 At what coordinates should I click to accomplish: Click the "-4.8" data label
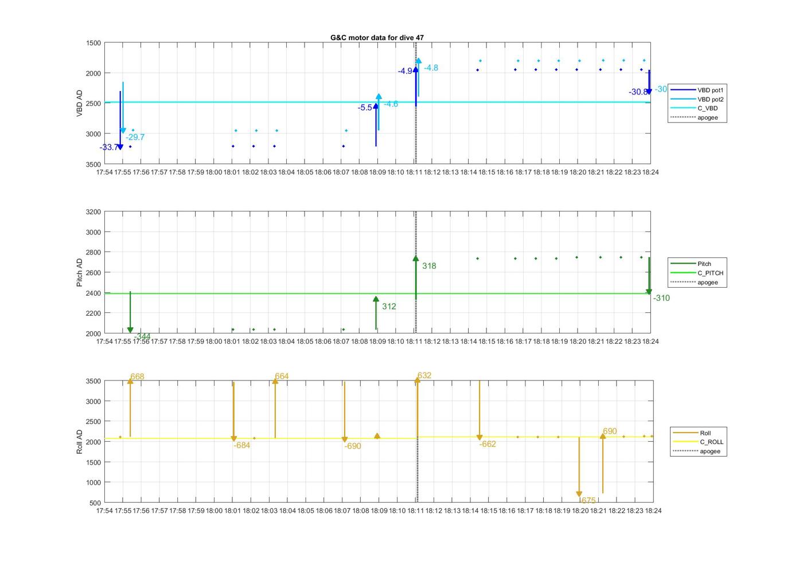click(431, 68)
